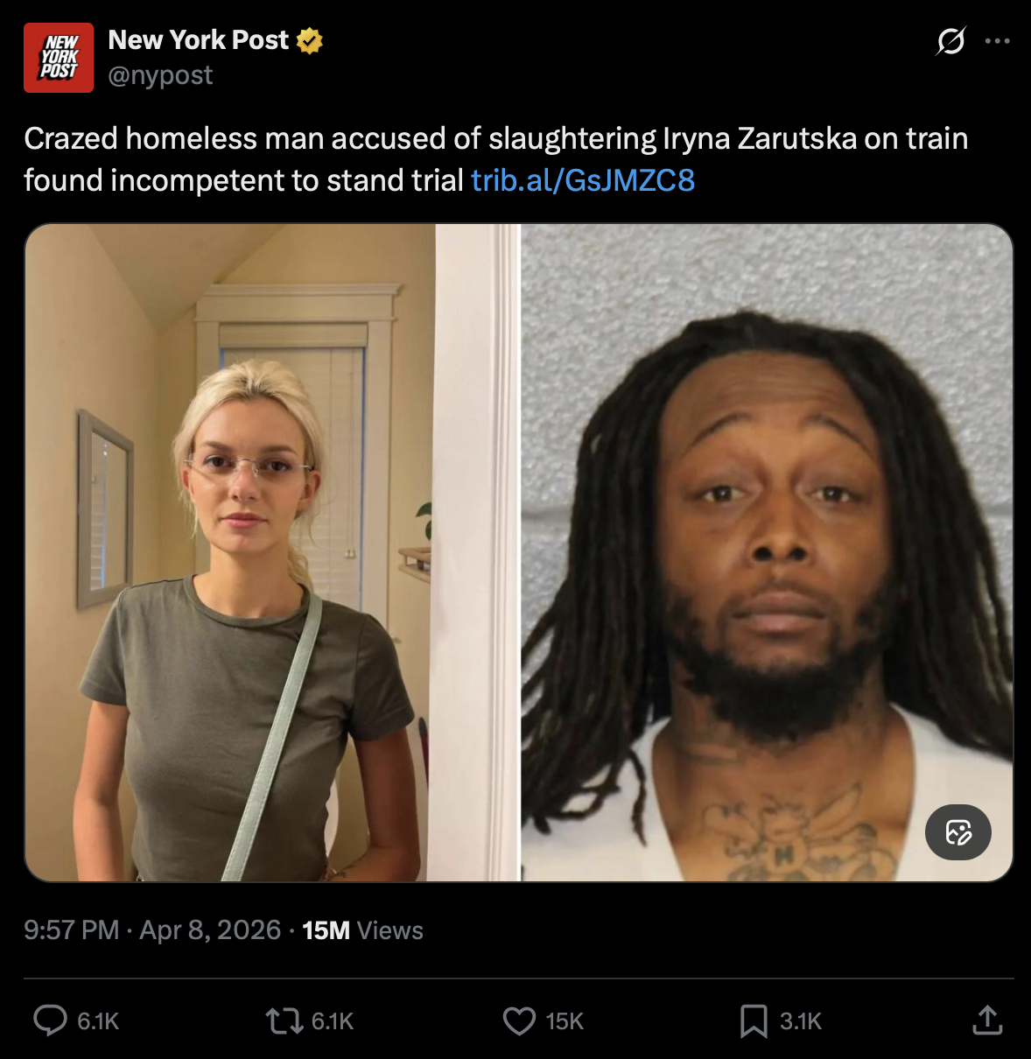
Task: Bookmark this post
Action: pyautogui.click(x=754, y=1020)
